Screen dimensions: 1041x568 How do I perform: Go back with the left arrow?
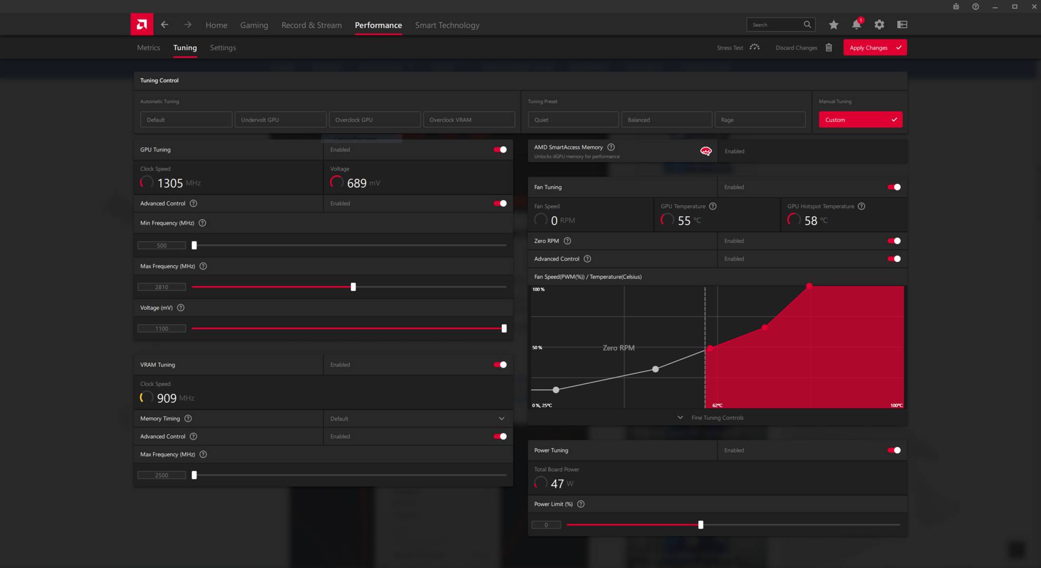click(x=165, y=25)
